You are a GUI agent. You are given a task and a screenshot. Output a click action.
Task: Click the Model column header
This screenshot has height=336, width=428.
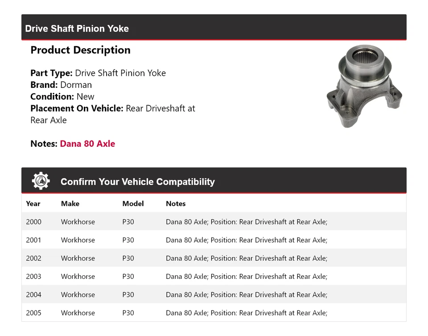[x=133, y=203]
